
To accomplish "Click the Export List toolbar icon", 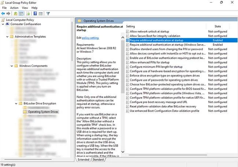I will [x=28, y=14].
